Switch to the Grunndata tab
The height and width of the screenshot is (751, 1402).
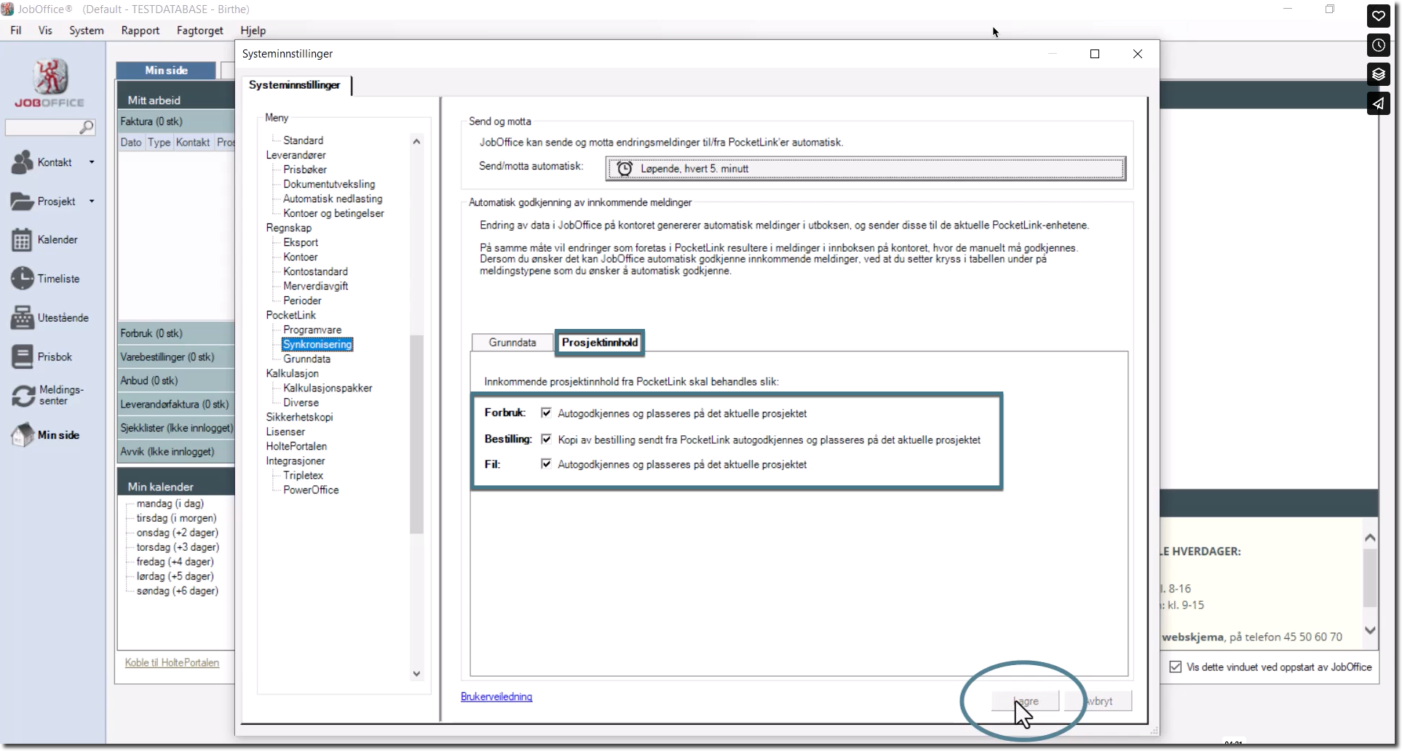[512, 342]
